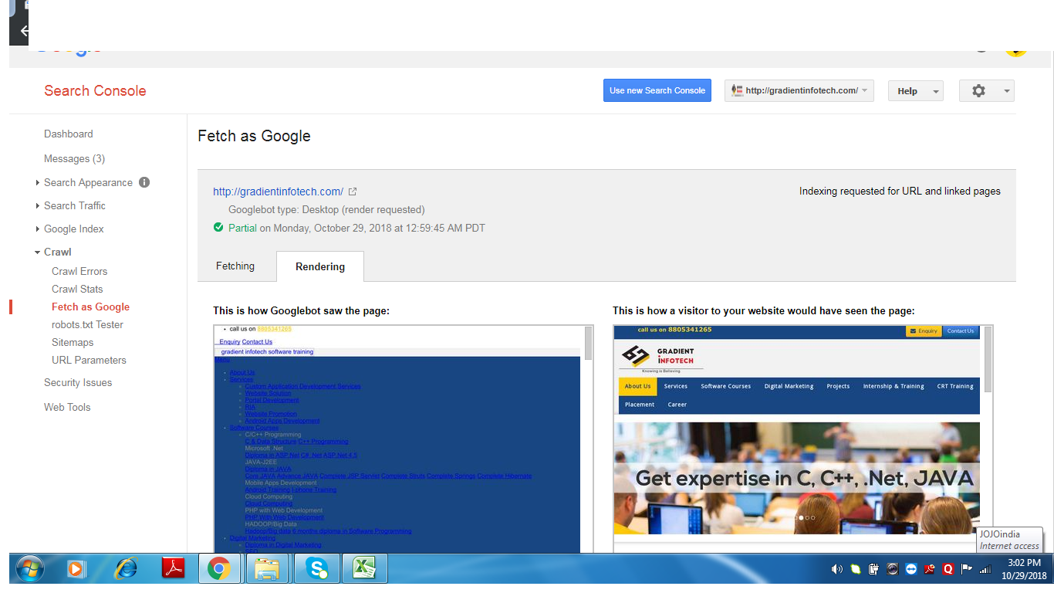Image resolution: width=1054 pixels, height=593 pixels.
Task: Click the visitor view page preview
Action: coord(798,439)
